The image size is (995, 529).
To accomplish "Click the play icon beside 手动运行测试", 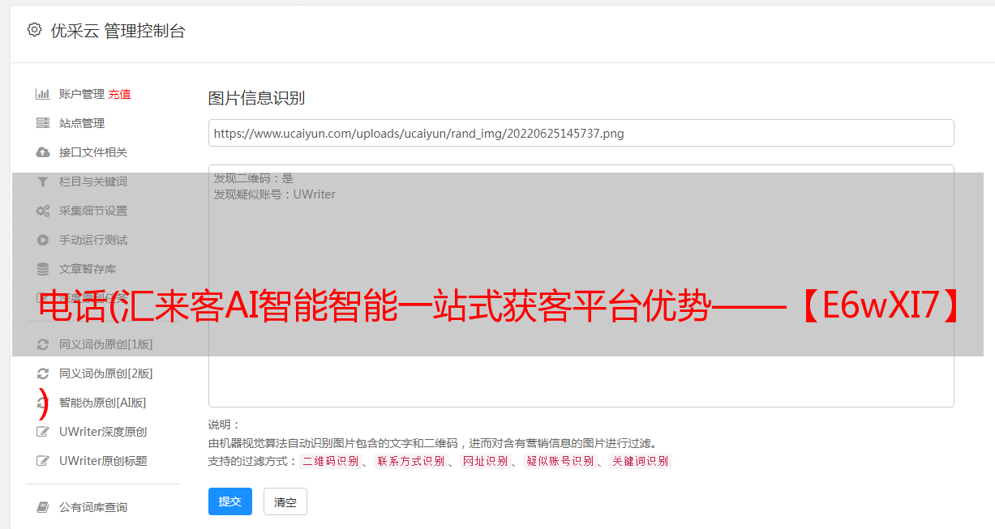I will point(43,240).
